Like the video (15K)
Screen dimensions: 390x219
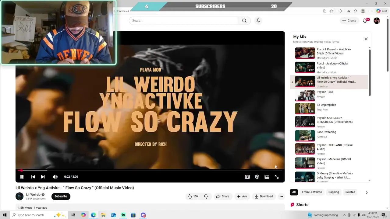[x=193, y=196]
